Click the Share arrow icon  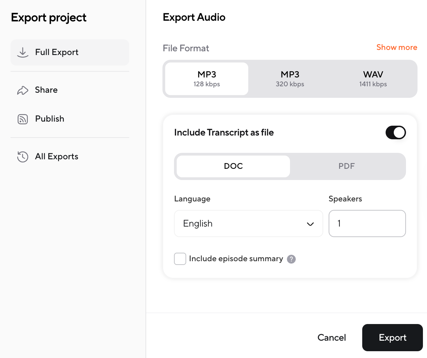click(23, 90)
